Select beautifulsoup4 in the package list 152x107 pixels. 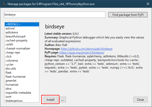point(22,36)
